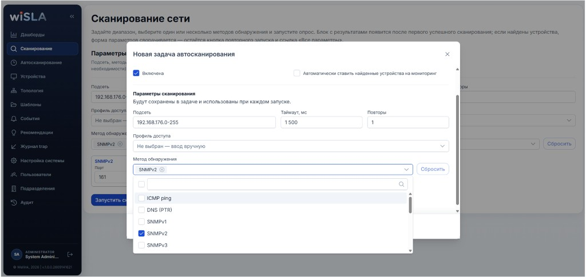This screenshot has width=586, height=277.
Task: Uncheck the Включена checkbox
Action: coord(136,73)
